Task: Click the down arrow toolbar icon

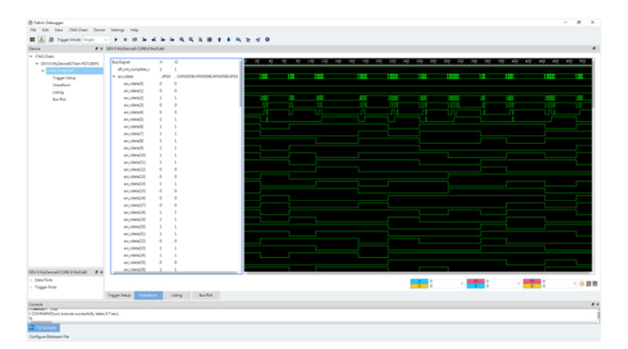Action: pos(229,39)
